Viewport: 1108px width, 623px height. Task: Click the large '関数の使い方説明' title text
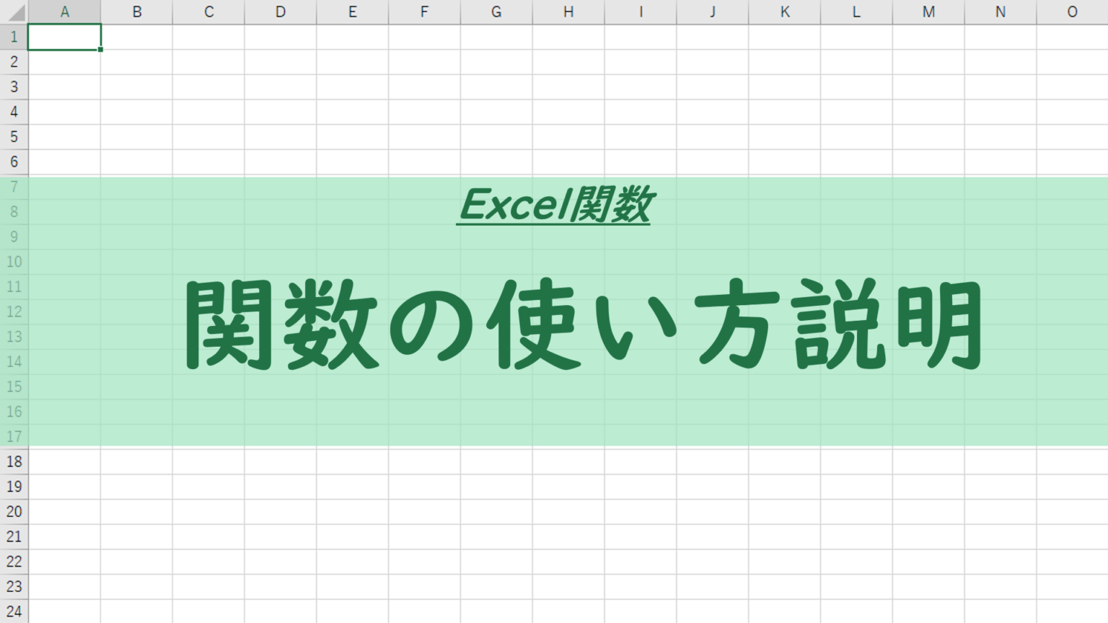[583, 324]
